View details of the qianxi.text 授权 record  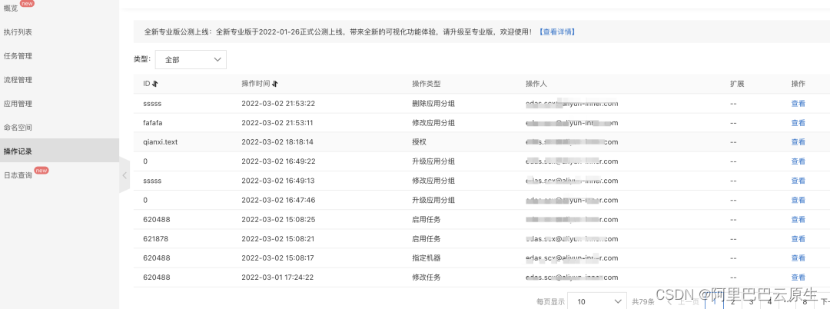[x=798, y=142]
